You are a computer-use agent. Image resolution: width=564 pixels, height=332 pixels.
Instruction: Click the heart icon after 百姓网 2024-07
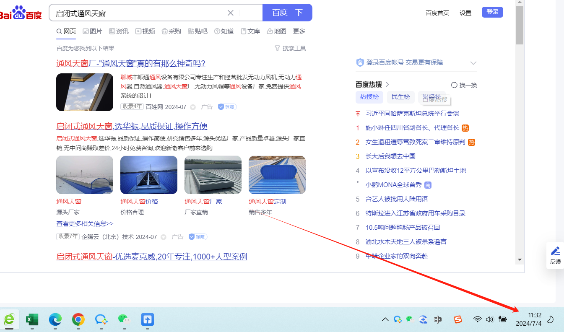193,107
